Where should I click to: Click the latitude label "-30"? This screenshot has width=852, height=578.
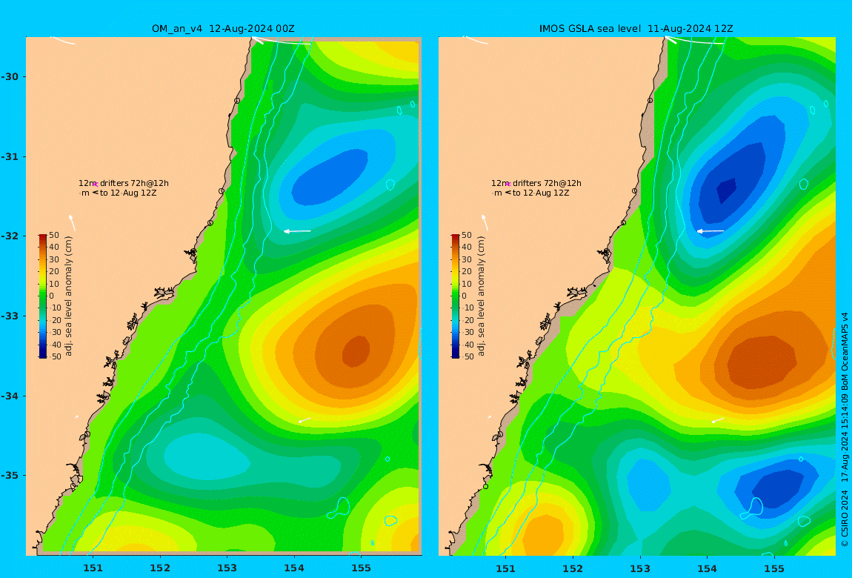(10, 76)
